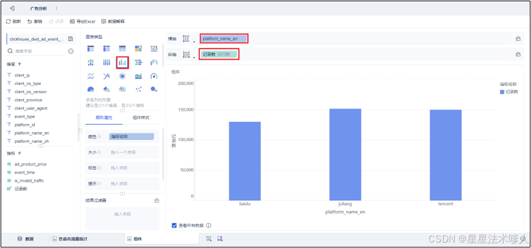
Task: Click the 结果过滤器 drop-field area
Action: 122,219
